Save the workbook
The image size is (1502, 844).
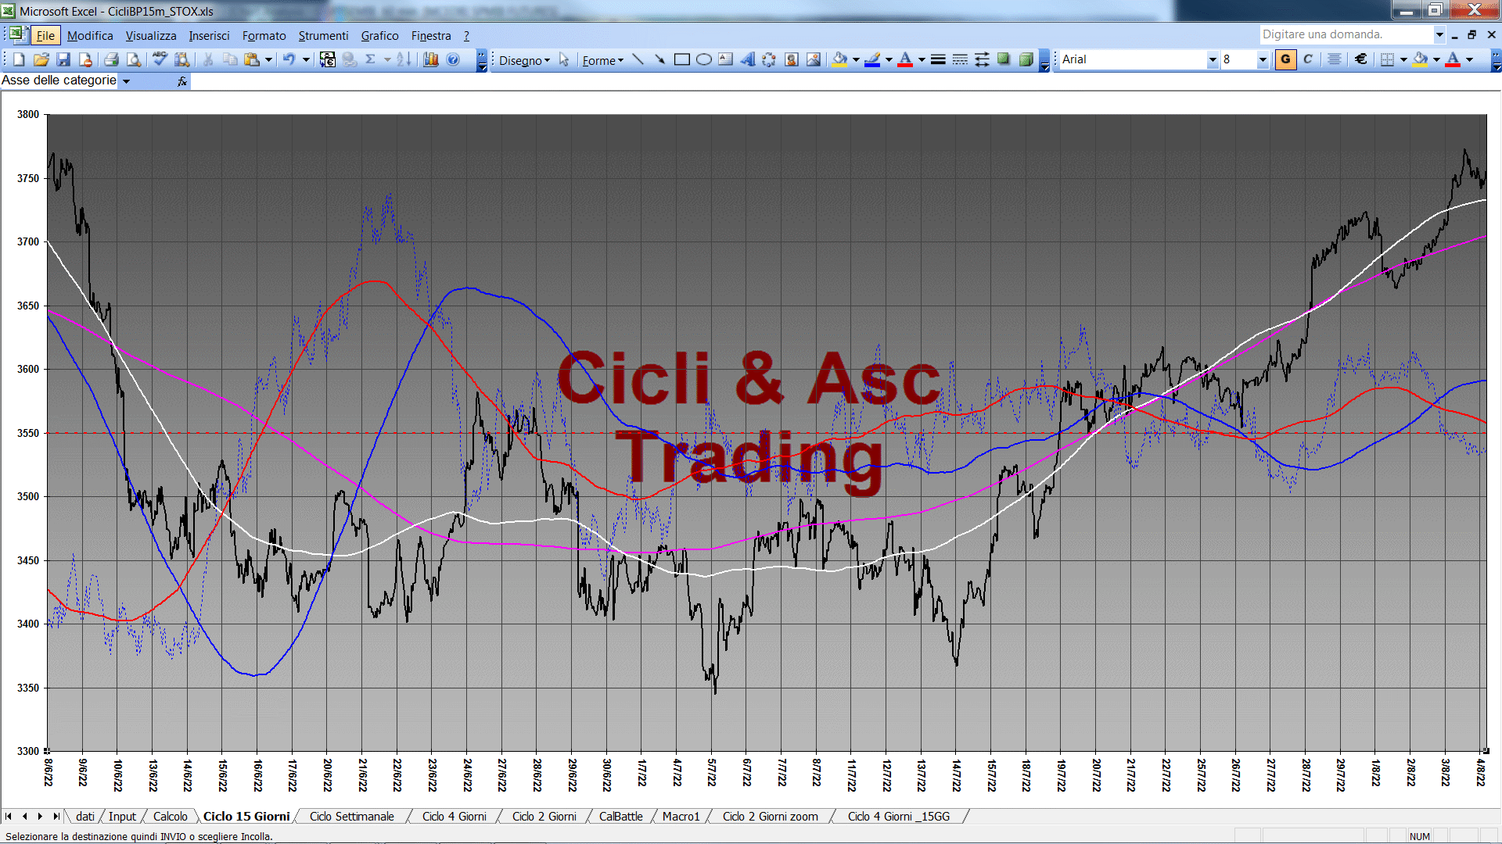(x=63, y=59)
